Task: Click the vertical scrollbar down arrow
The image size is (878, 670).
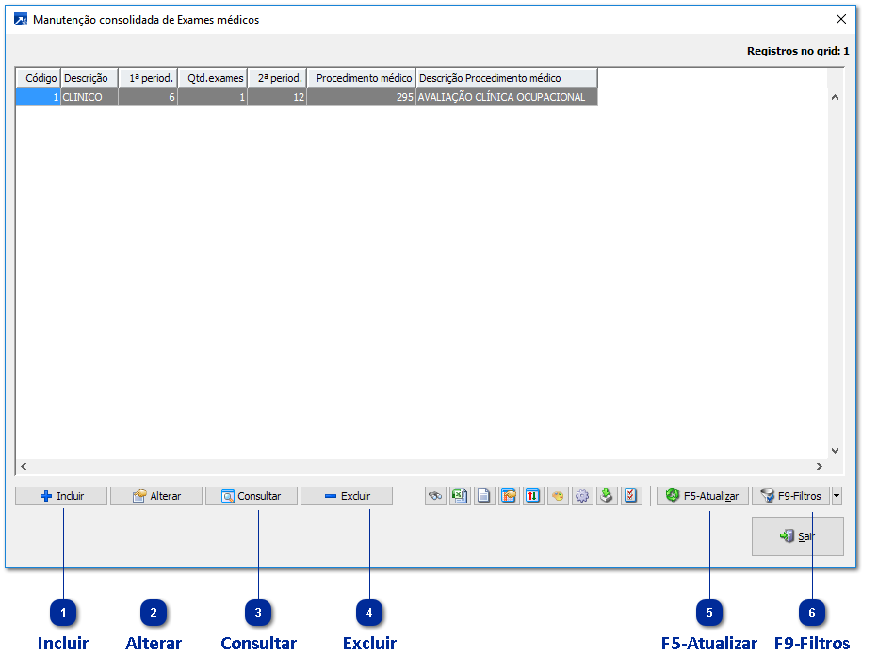Action: pyautogui.click(x=835, y=450)
